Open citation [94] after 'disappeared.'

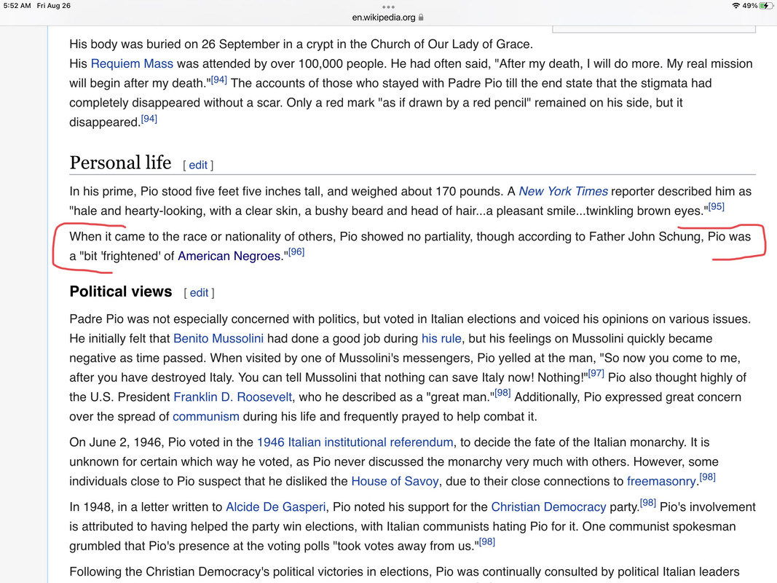click(x=149, y=119)
